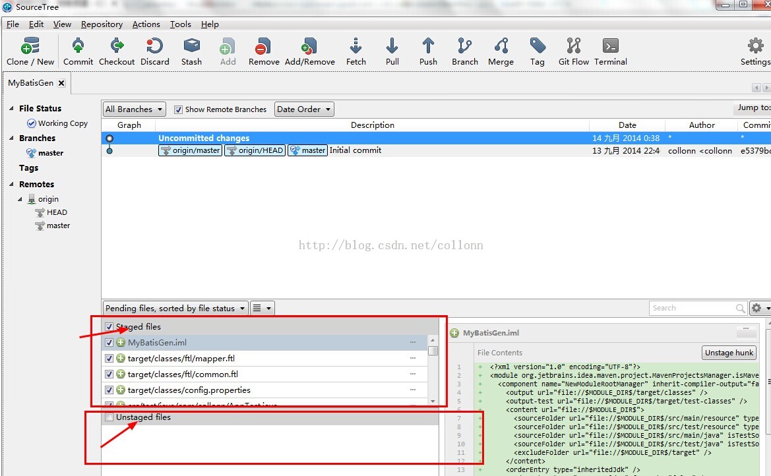Open the Repository menu
Screen dimensions: 771x476
pos(102,24)
